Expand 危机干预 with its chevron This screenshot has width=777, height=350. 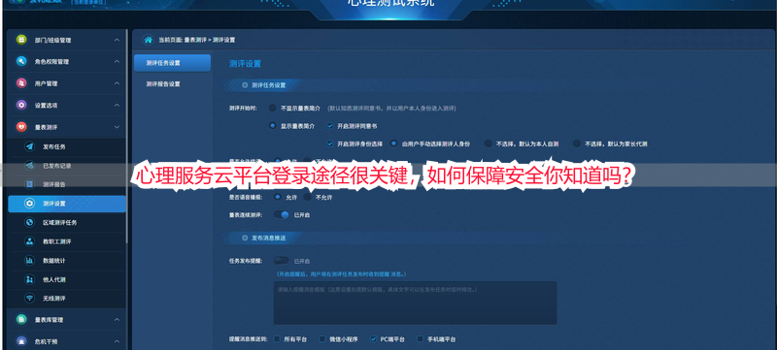click(x=117, y=341)
